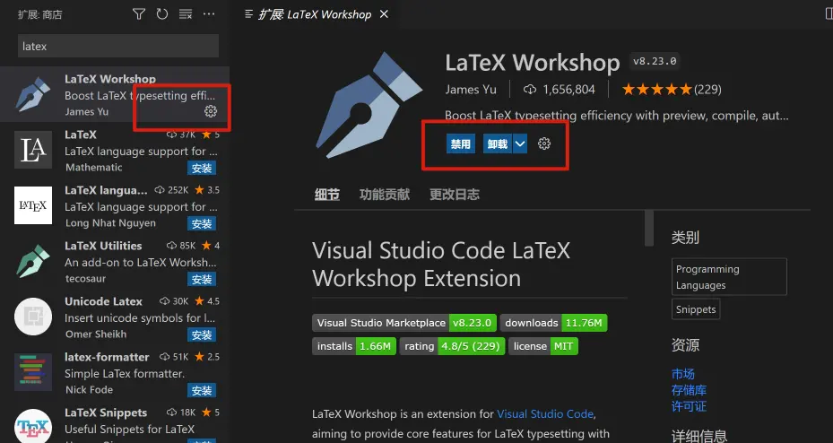833x443 pixels.
Task: Click the license MIT badge
Action: click(543, 346)
